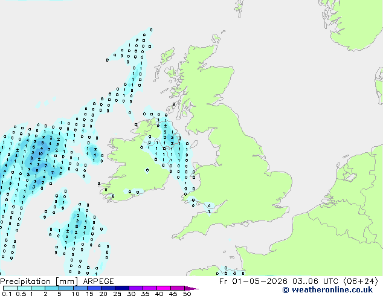Select the 40–45 mm magenta legend swatch
The height and width of the screenshot is (296, 383).
point(164,288)
